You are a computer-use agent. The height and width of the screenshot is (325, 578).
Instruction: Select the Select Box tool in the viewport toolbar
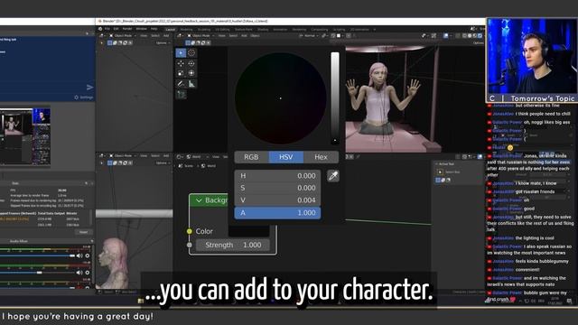click(181, 53)
